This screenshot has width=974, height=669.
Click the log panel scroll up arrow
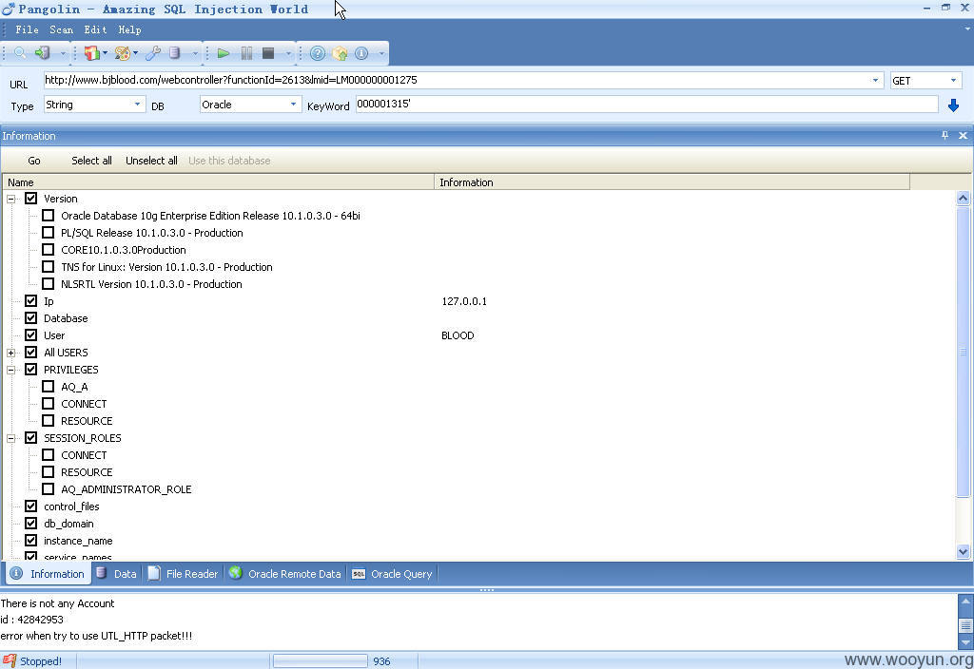pyautogui.click(x=965, y=601)
